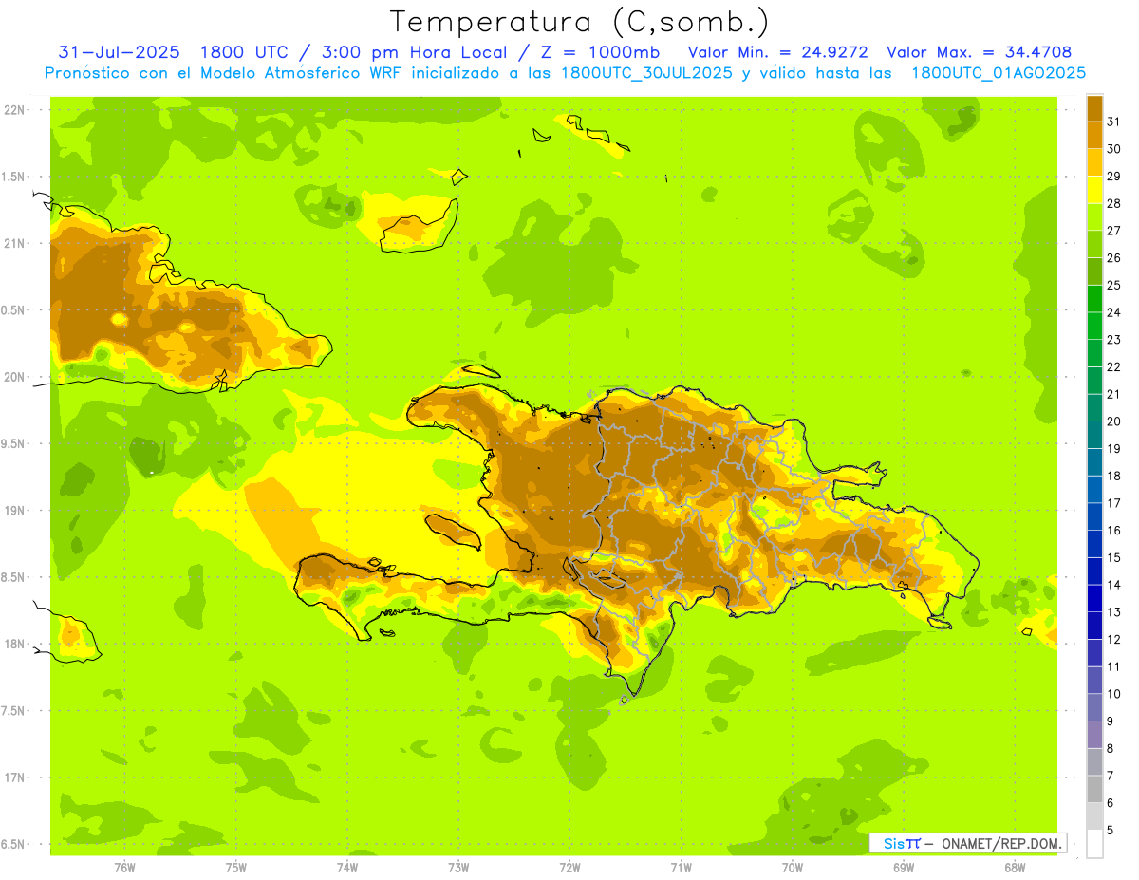Click '1800UTC_01AGO2025' valid-until time text

(999, 73)
